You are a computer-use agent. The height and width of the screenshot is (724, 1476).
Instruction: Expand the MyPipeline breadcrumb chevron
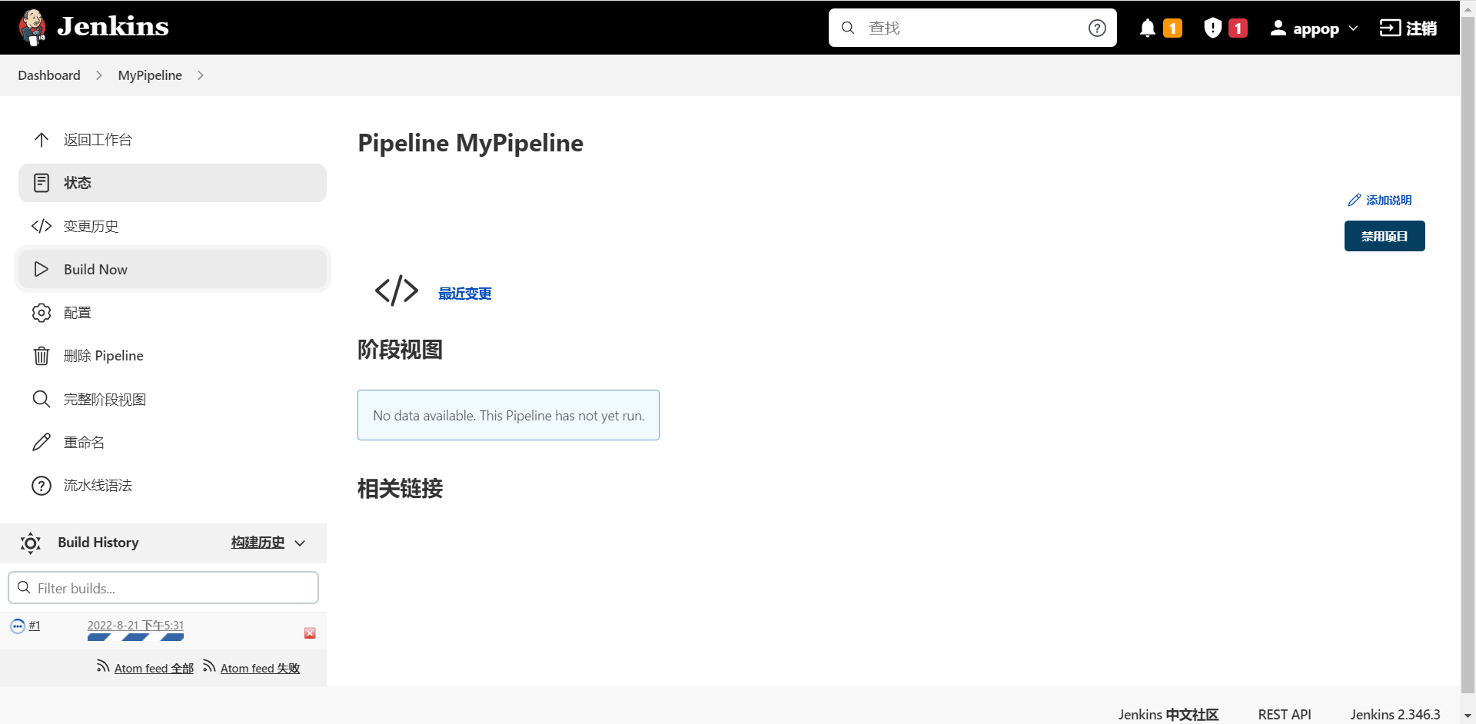pyautogui.click(x=201, y=75)
